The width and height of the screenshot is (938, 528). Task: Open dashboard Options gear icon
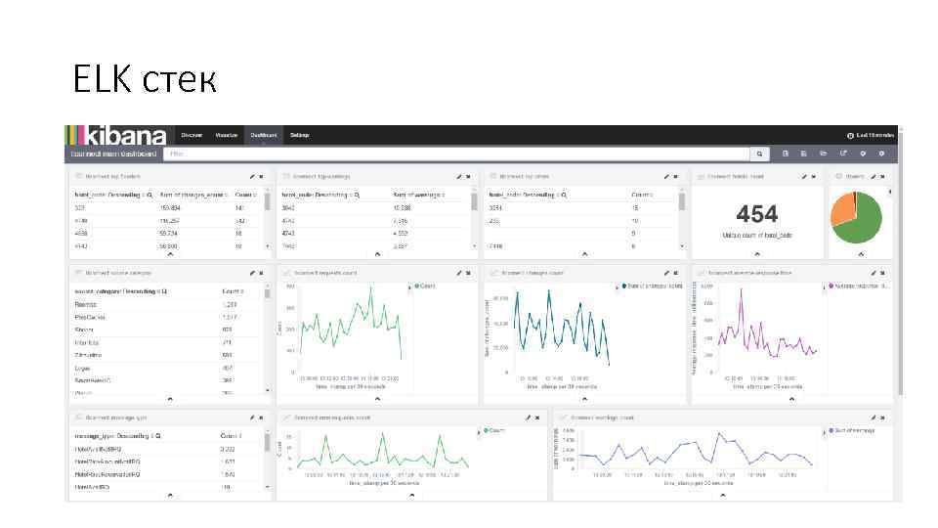coord(863,154)
